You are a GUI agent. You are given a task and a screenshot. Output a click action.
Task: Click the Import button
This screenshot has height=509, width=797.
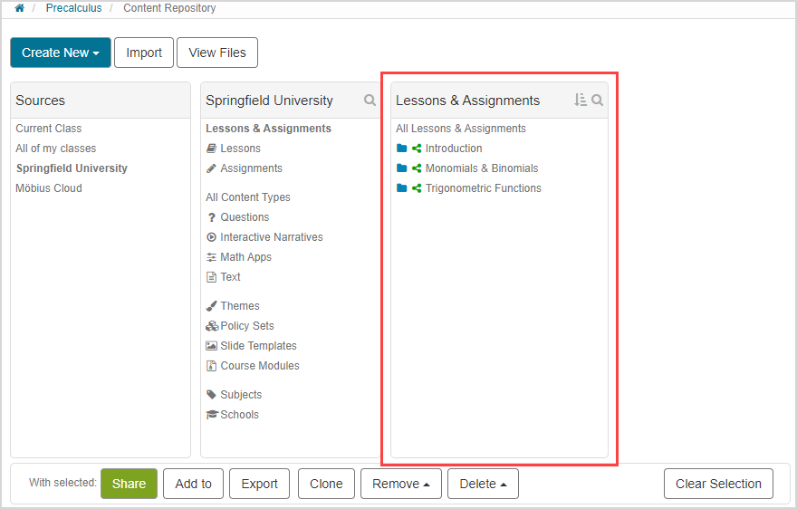tap(144, 53)
